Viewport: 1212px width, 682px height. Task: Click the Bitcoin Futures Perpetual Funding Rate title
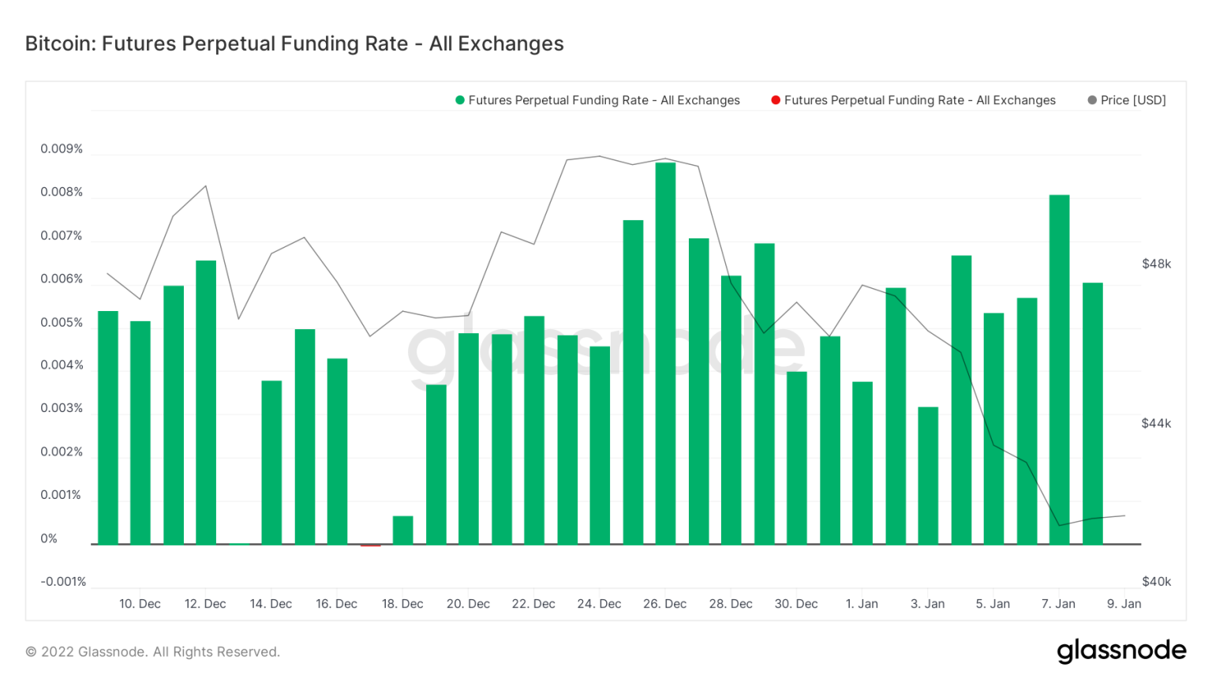click(x=294, y=43)
